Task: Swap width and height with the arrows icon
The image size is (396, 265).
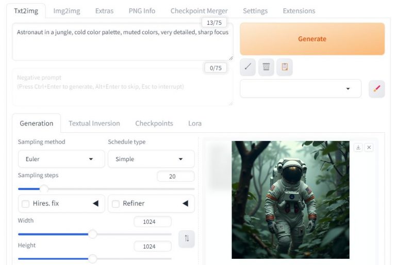Action: pyautogui.click(x=187, y=239)
